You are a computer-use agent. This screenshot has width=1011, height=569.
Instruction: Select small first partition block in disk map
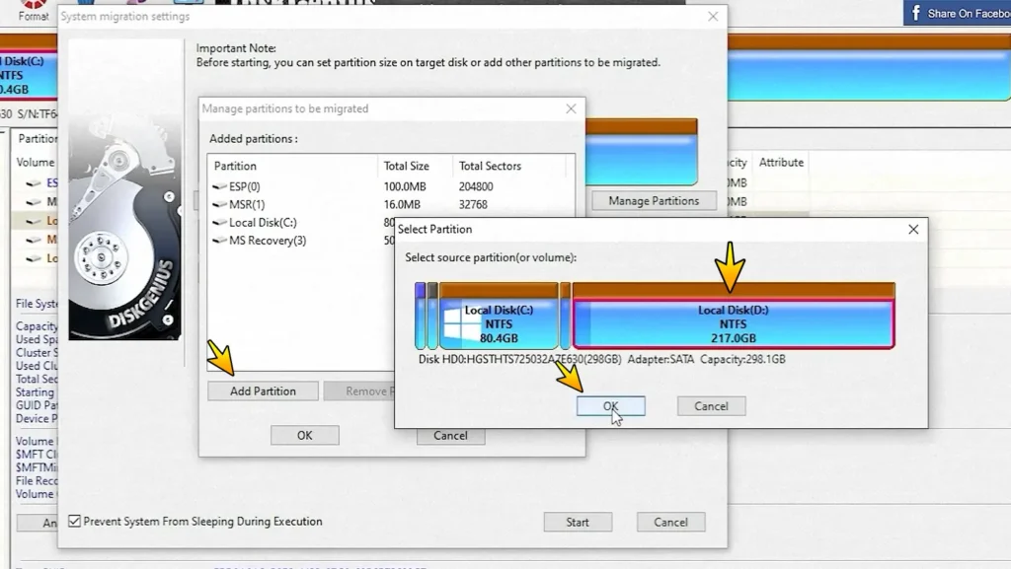[420, 316]
